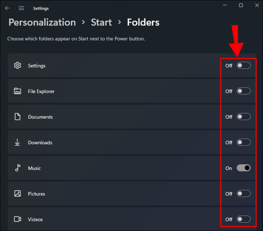The image size is (263, 231).
Task: Enable the Videos folder toggle
Action: coord(244,219)
